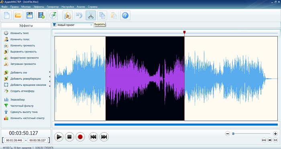Open the Правка menu
The height and width of the screenshot is (149, 281).
point(14,7)
